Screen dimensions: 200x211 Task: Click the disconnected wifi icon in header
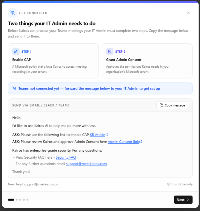click(13, 13)
